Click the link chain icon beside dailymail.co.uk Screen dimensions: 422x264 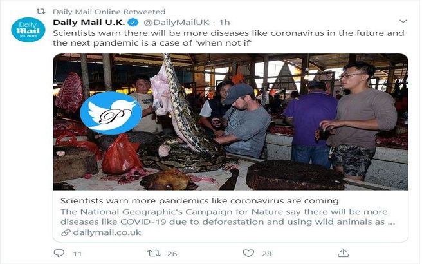click(66, 232)
